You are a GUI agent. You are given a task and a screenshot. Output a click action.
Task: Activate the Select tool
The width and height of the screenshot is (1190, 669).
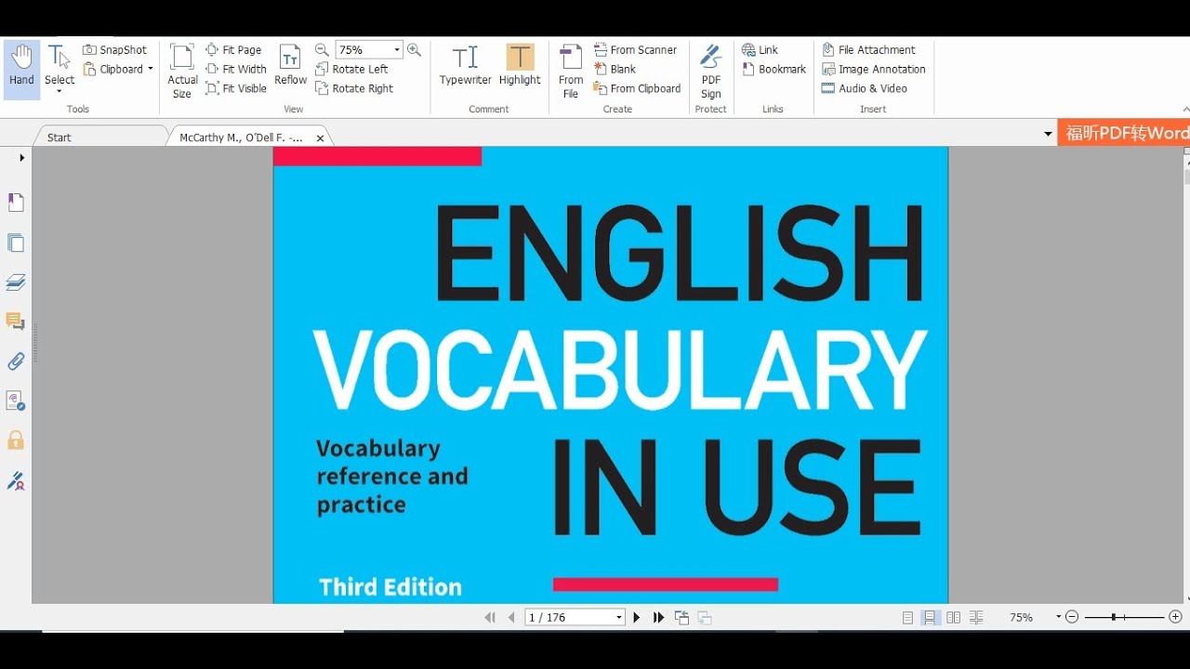[59, 68]
